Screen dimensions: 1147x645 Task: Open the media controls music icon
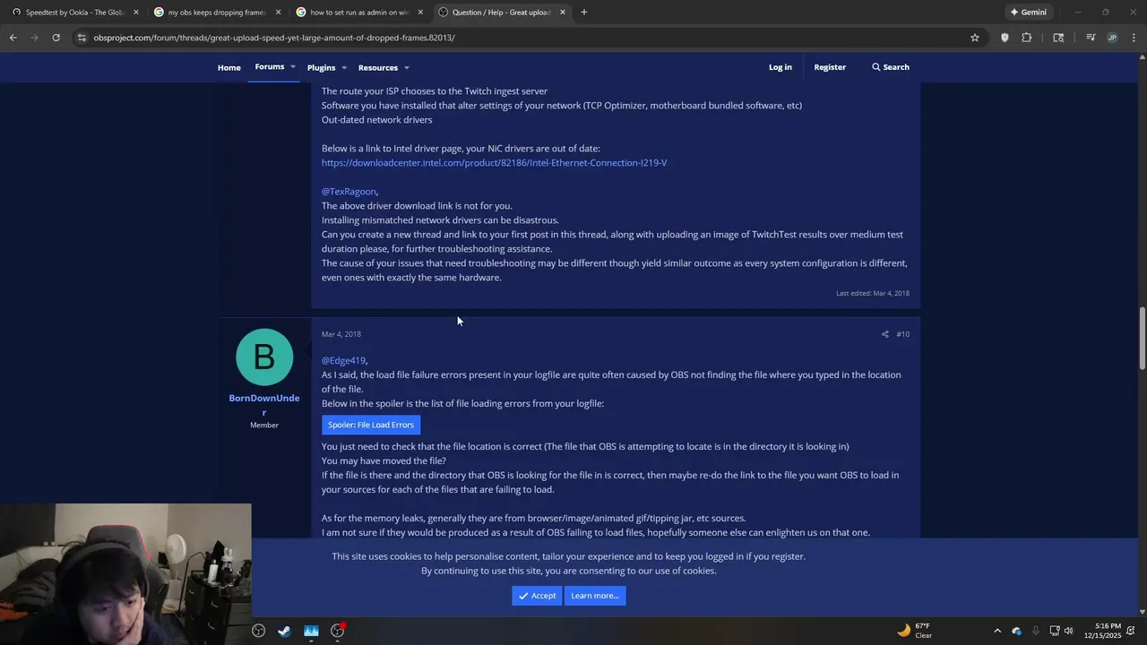1091,38
